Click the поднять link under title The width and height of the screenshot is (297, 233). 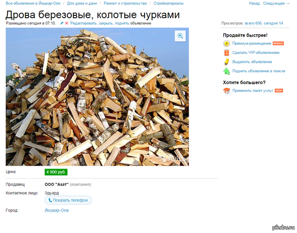(122, 23)
